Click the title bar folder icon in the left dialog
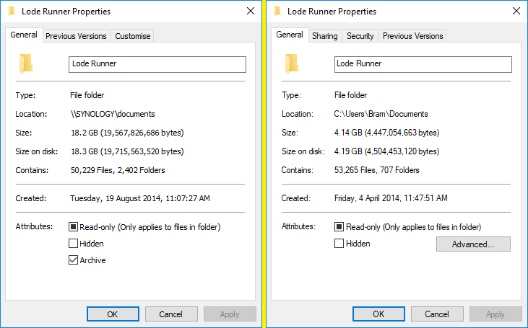Viewport: 528px width, 328px height. (x=12, y=11)
